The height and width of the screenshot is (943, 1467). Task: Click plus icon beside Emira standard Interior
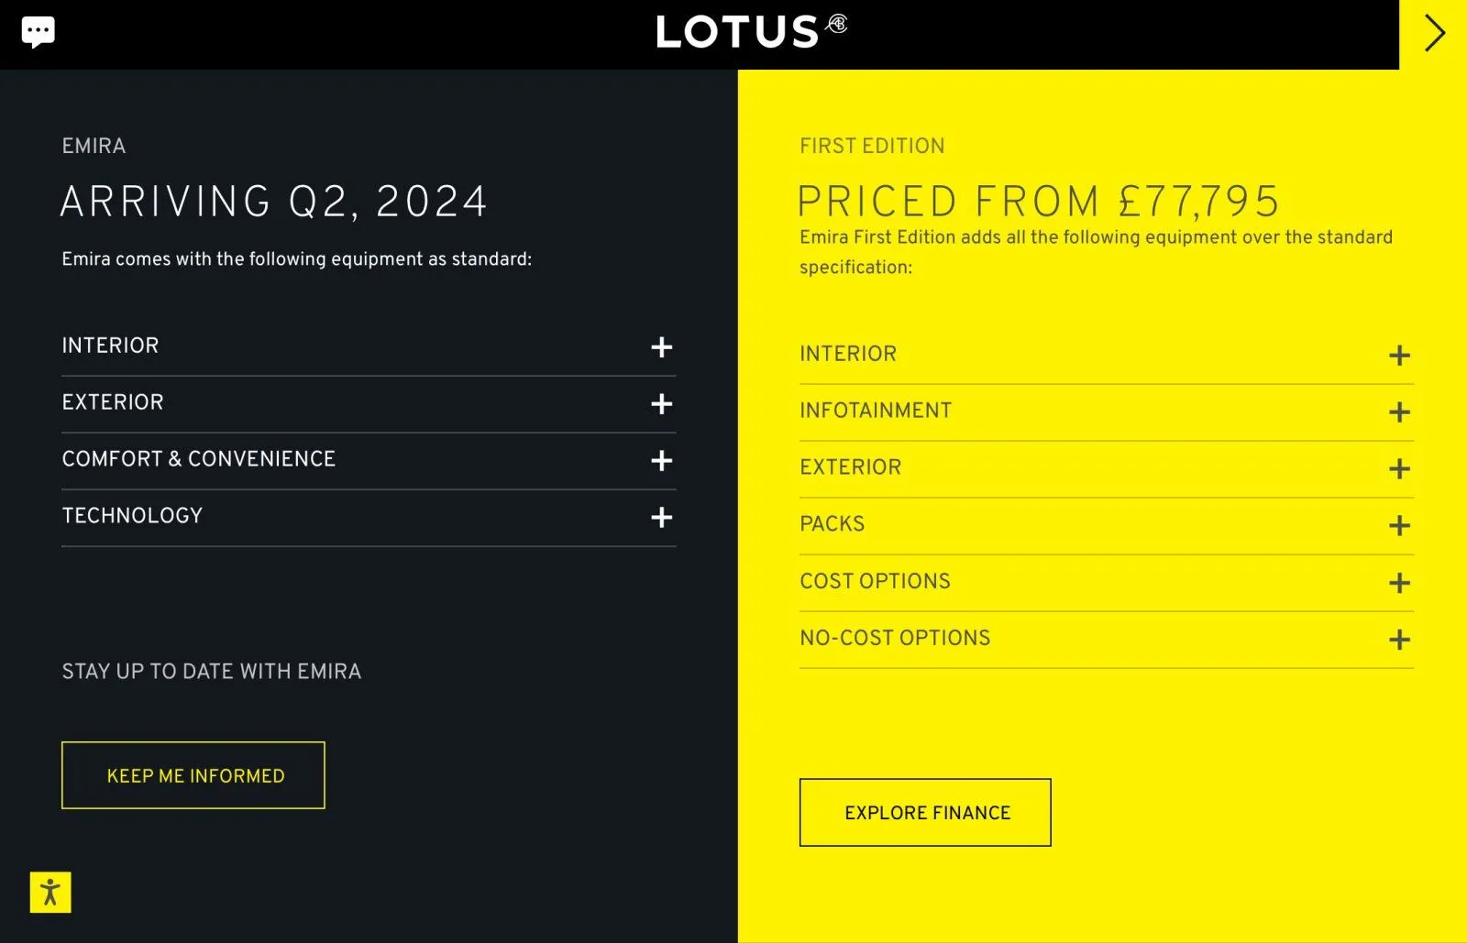[x=661, y=347]
